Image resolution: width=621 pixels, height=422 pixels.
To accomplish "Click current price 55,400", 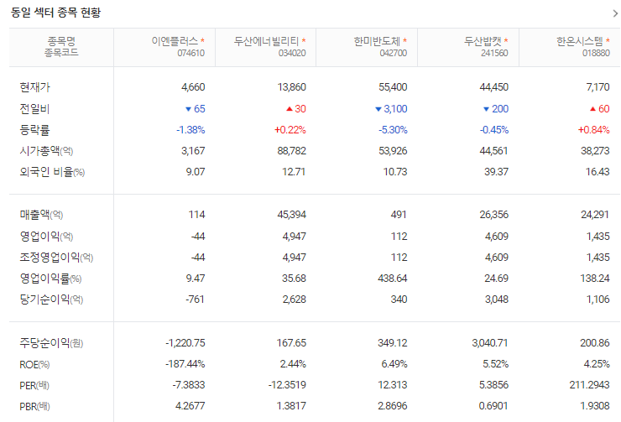I will [x=393, y=87].
